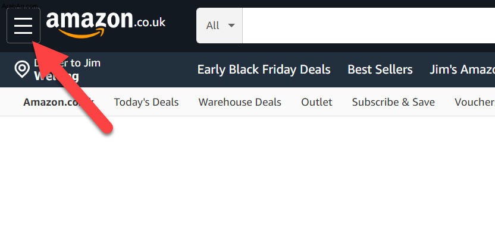Screen dimensions: 495x238
Task: Open Early Black Friday Deals
Action: point(264,69)
